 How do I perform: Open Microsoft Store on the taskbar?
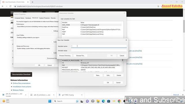109,101
